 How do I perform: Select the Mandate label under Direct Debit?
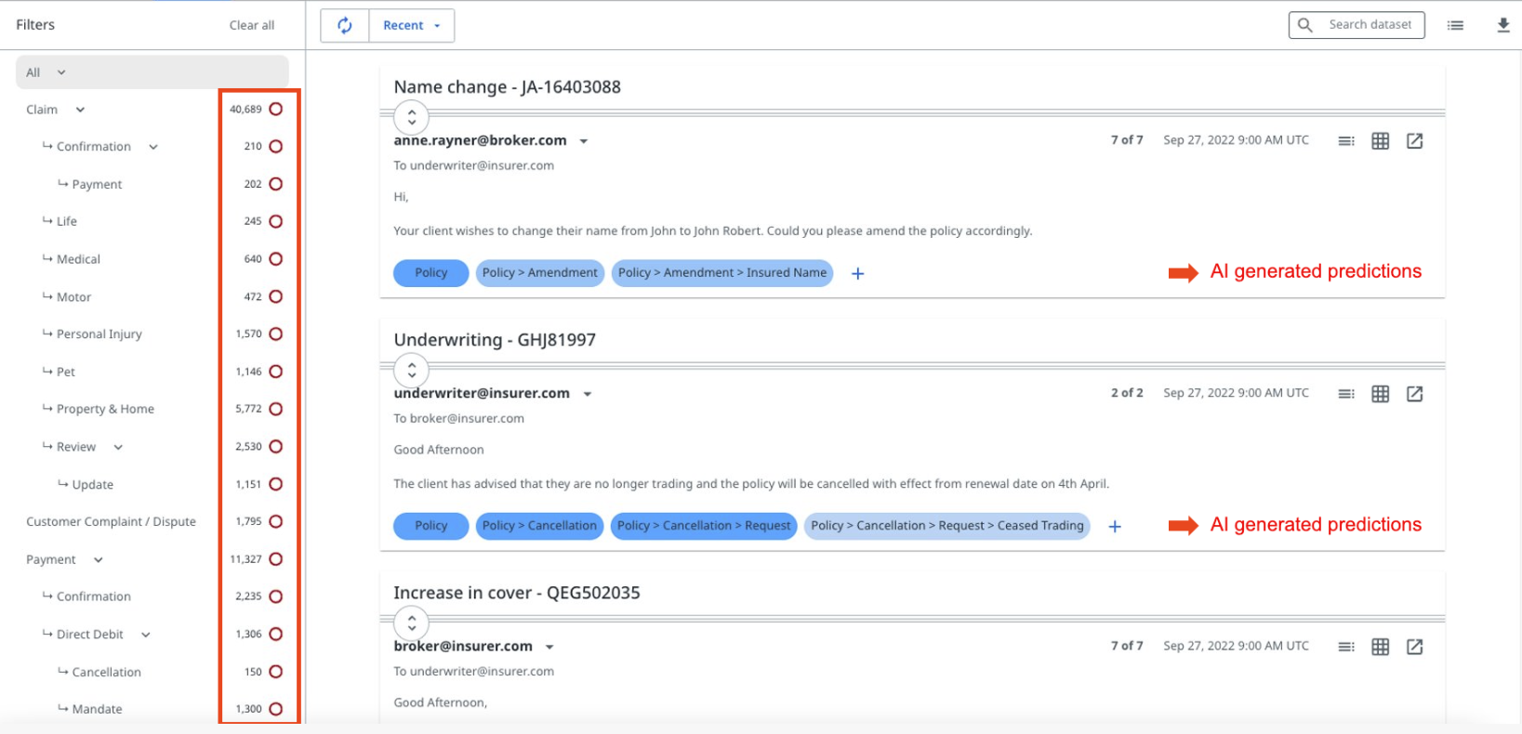point(97,709)
